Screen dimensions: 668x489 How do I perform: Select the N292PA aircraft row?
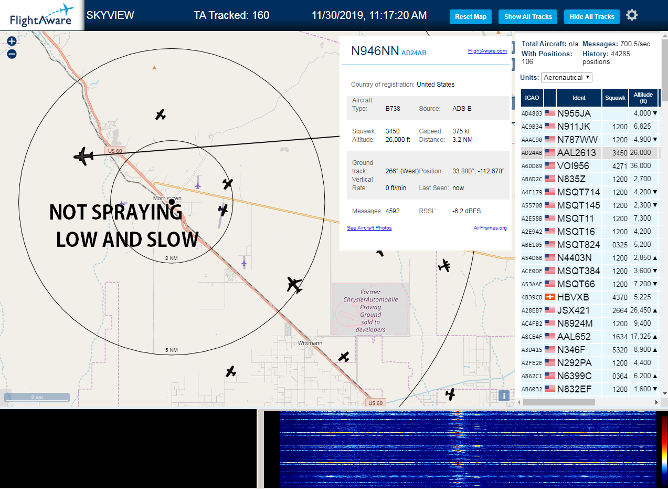click(x=590, y=363)
